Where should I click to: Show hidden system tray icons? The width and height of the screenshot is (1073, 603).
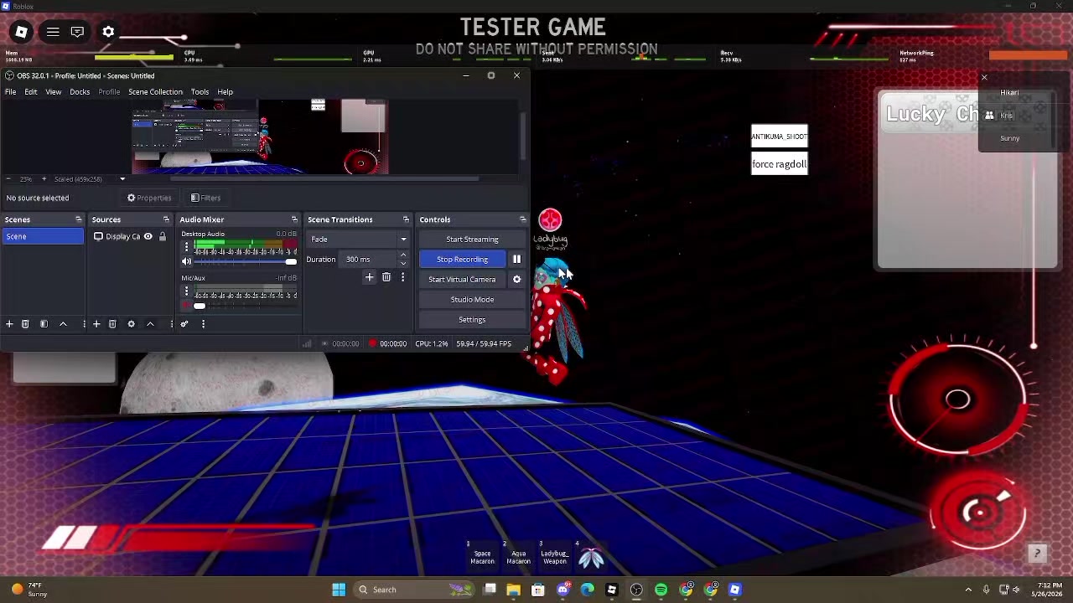click(x=968, y=590)
